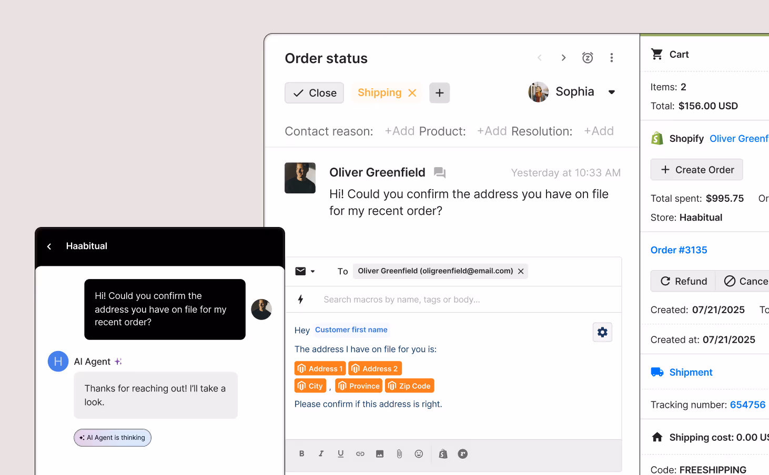Click the Customer first name variable
Screen dimensions: 769x475
point(351,330)
